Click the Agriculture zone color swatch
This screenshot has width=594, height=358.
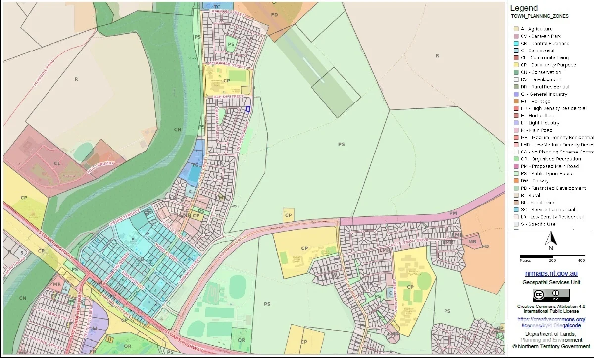(516, 29)
